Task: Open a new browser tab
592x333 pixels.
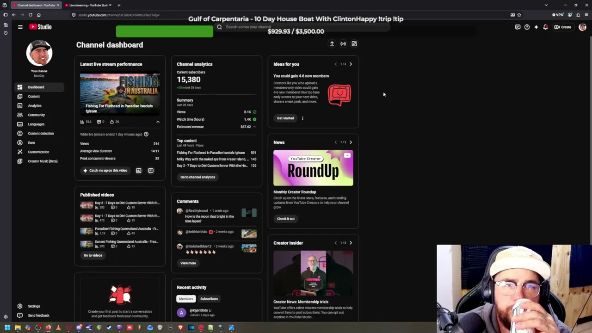Action: 119,5
